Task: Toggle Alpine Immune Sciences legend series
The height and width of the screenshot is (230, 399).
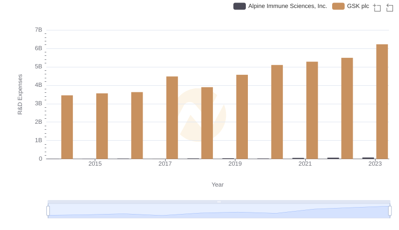Action: [280, 6]
